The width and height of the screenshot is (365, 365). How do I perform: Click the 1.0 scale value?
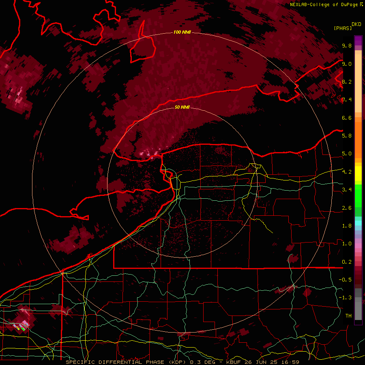[x=347, y=244]
